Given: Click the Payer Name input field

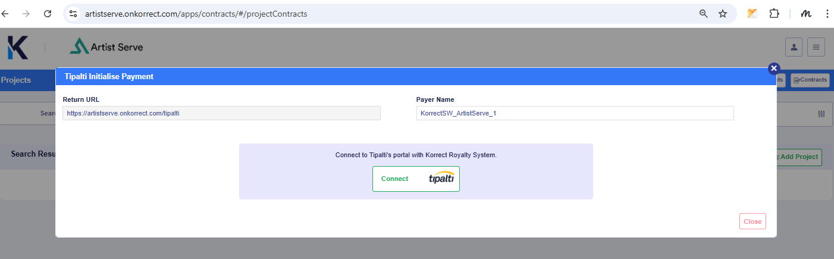Looking at the screenshot, I should (x=575, y=113).
